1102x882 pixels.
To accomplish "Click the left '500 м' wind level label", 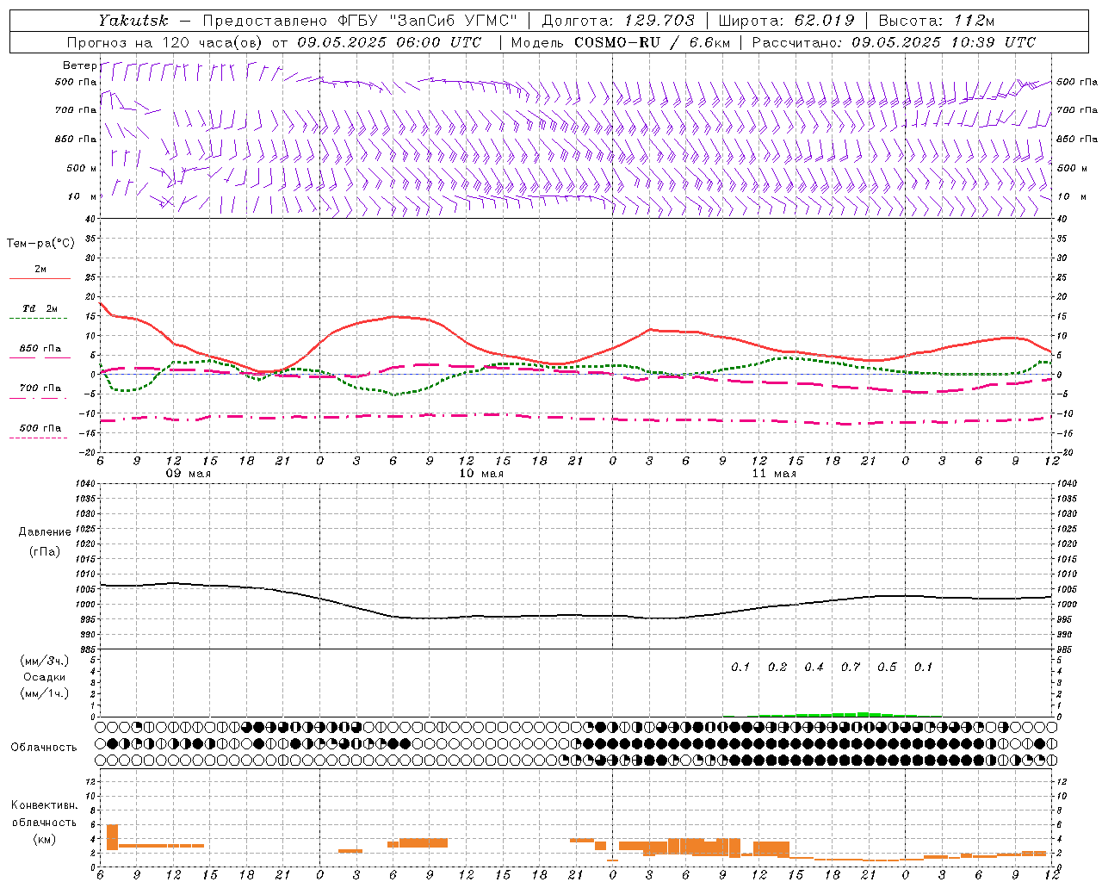I will (x=82, y=168).
